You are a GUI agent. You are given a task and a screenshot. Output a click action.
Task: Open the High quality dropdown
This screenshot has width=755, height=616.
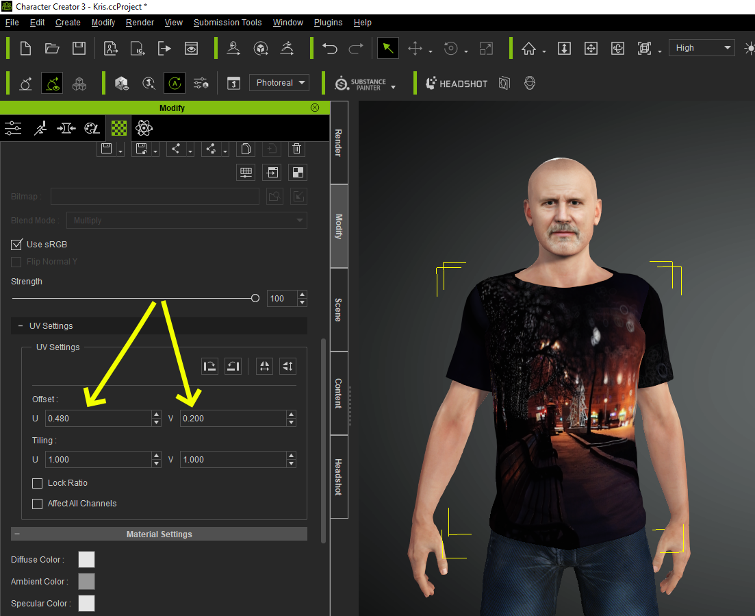click(701, 48)
